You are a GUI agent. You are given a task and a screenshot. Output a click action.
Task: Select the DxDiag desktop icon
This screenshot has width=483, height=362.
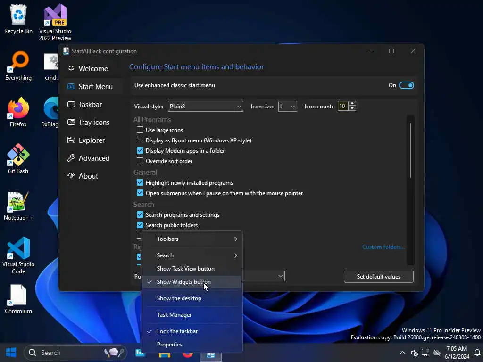50,112
